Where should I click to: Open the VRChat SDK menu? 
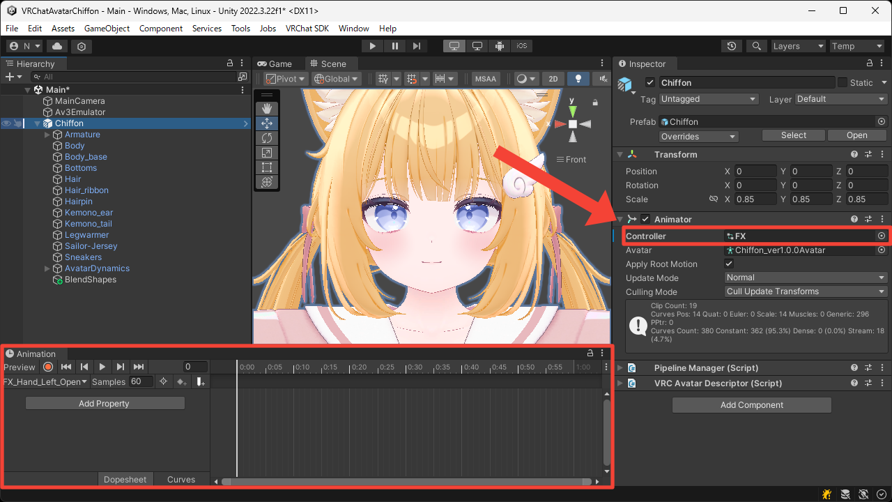[x=307, y=29]
